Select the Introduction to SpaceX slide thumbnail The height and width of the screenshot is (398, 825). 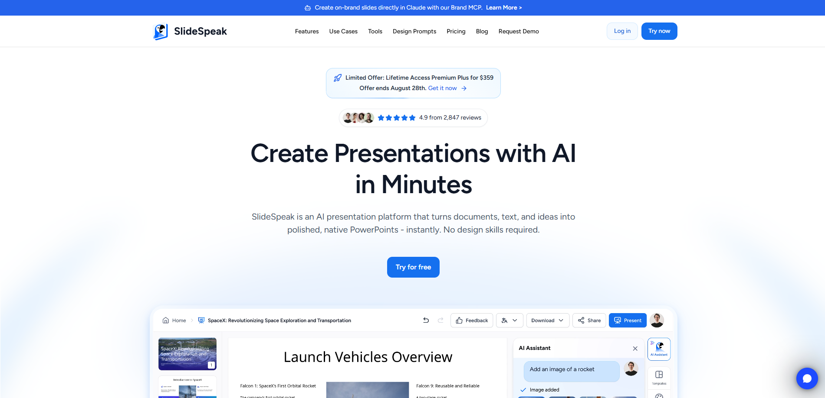pos(187,387)
